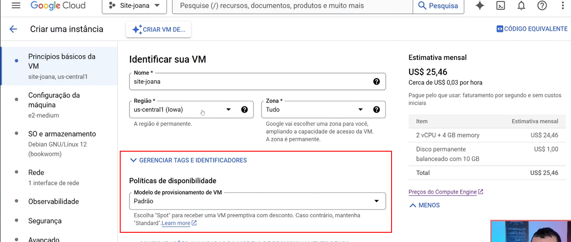Open the help question mark menu
Screen dimensions: 571x242
pyautogui.click(x=542, y=6)
